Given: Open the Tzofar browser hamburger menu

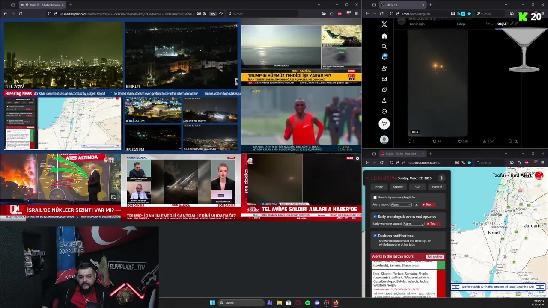Looking at the screenshot, I should (x=543, y=163).
